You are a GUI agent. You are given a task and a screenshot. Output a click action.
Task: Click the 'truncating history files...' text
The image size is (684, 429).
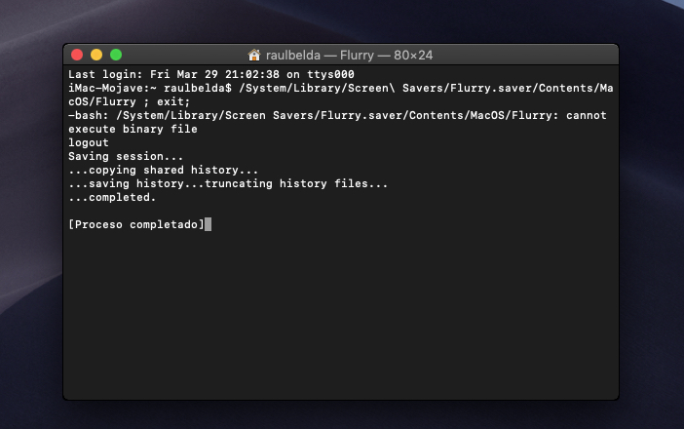296,183
